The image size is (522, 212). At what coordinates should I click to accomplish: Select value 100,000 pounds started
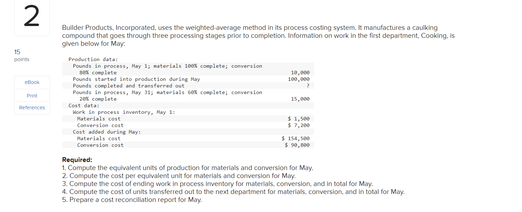click(x=299, y=79)
